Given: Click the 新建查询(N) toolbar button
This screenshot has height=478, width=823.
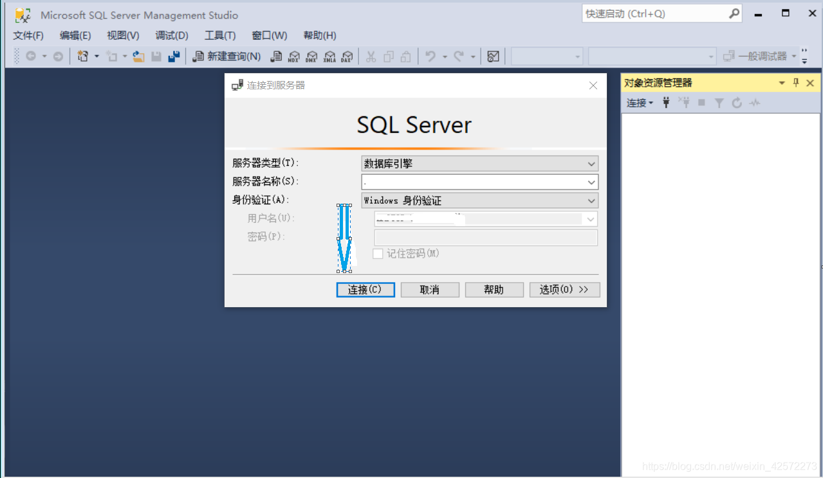Looking at the screenshot, I should click(x=227, y=57).
